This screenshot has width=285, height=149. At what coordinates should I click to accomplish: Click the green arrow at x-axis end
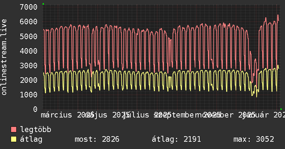281,109
